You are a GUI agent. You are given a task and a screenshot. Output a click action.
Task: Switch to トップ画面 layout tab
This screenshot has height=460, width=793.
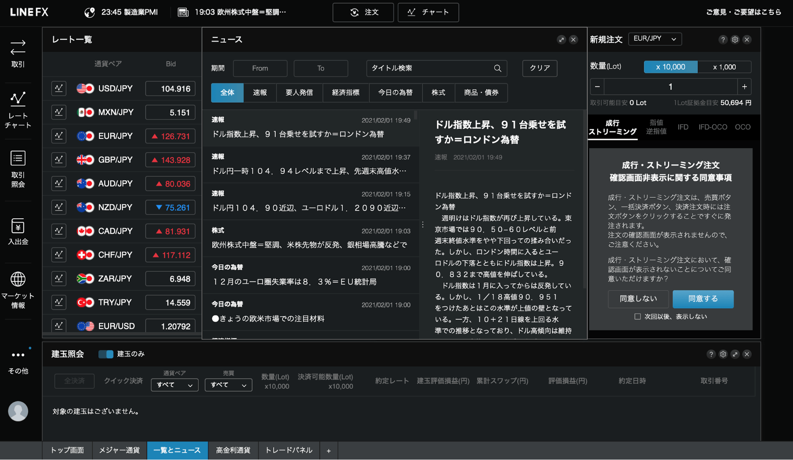tap(67, 450)
